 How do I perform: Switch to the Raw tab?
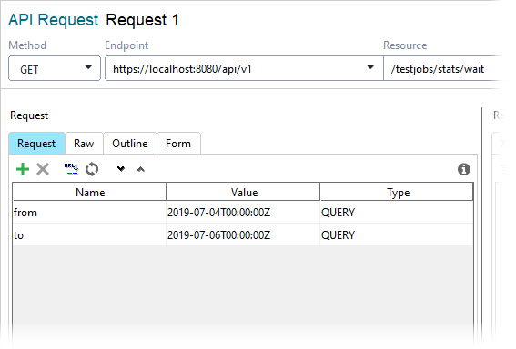[x=84, y=144]
